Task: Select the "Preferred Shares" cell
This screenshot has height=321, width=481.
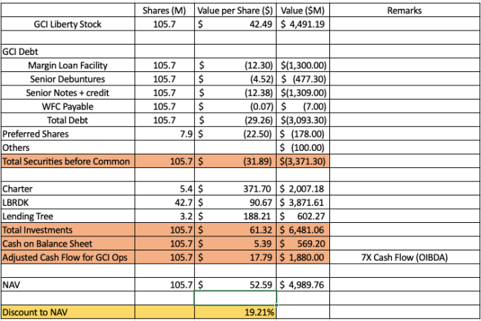Action: (x=36, y=134)
